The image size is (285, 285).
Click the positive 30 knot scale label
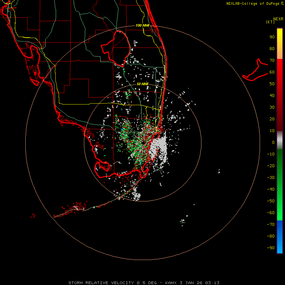click(272, 107)
